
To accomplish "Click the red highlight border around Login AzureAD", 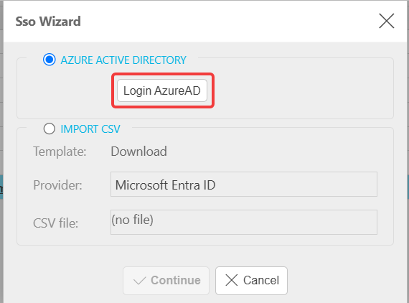I will (163, 75).
